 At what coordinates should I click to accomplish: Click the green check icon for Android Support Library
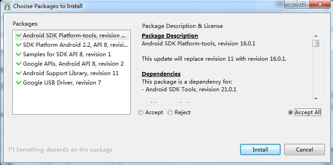click(x=18, y=73)
